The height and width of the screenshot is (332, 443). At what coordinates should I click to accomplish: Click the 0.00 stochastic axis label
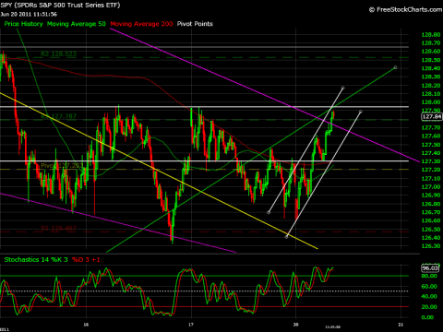(x=427, y=317)
